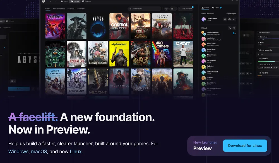Screen dimensions: 279x163
Task: Focus the Search library field
Action: coord(144,9)
